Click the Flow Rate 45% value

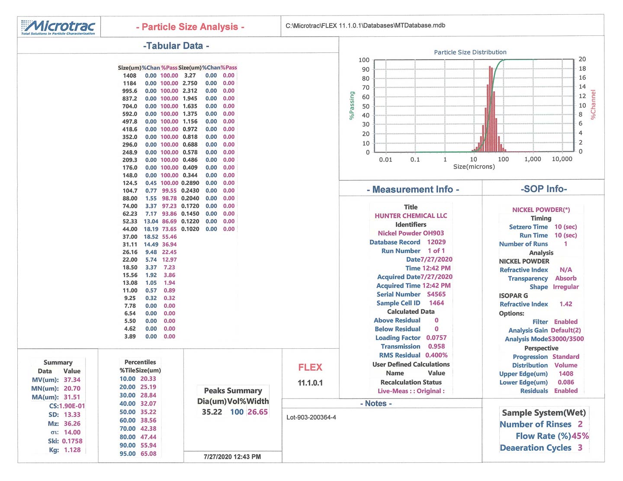pyautogui.click(x=580, y=436)
